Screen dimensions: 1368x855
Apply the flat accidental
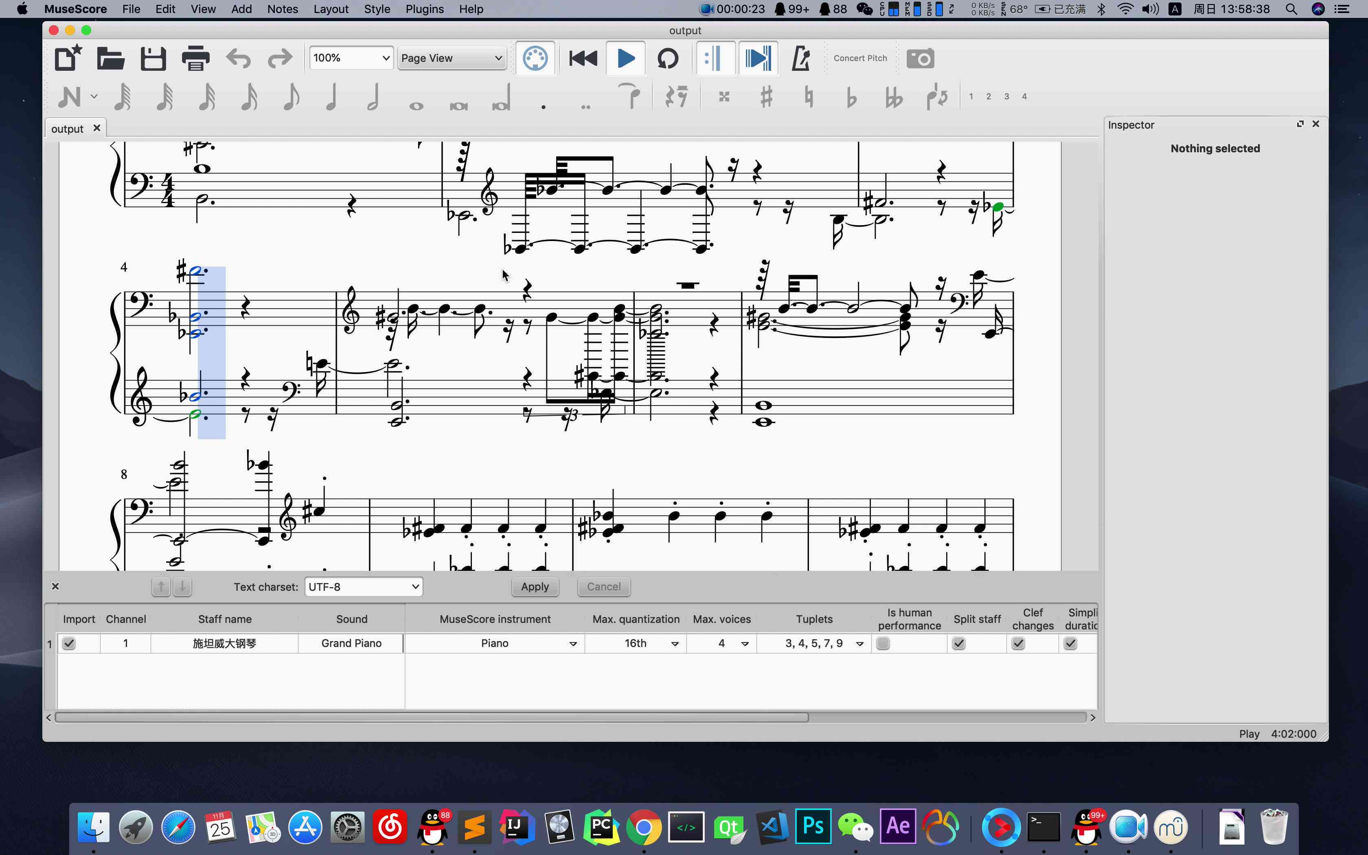pyautogui.click(x=851, y=97)
